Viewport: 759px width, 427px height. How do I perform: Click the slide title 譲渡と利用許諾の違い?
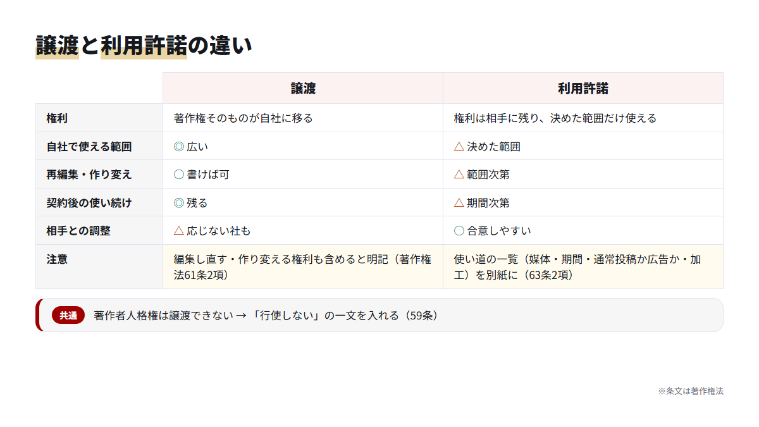tap(144, 46)
